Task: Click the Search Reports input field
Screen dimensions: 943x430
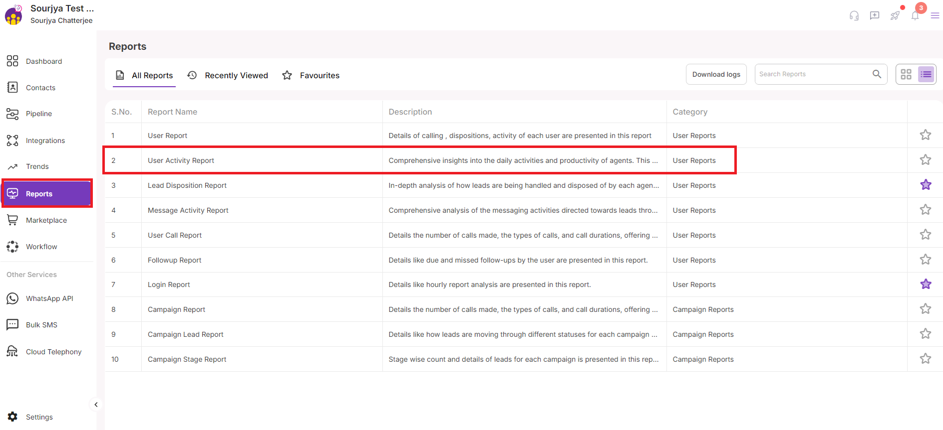Action: click(812, 74)
